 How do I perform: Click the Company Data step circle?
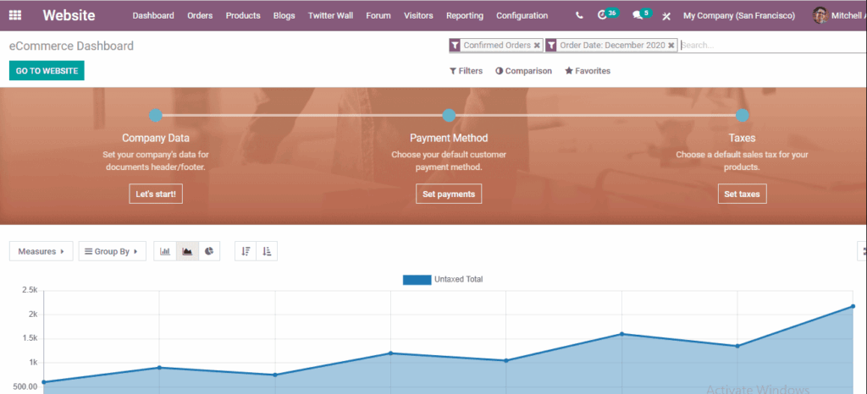coord(156,115)
